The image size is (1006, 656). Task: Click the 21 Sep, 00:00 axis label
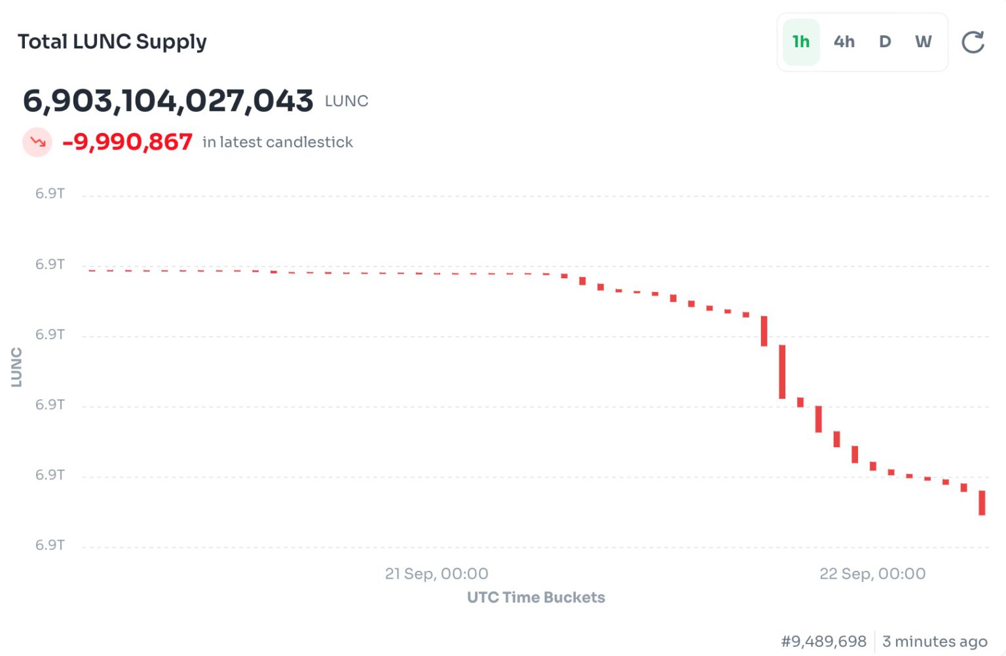[x=436, y=574]
